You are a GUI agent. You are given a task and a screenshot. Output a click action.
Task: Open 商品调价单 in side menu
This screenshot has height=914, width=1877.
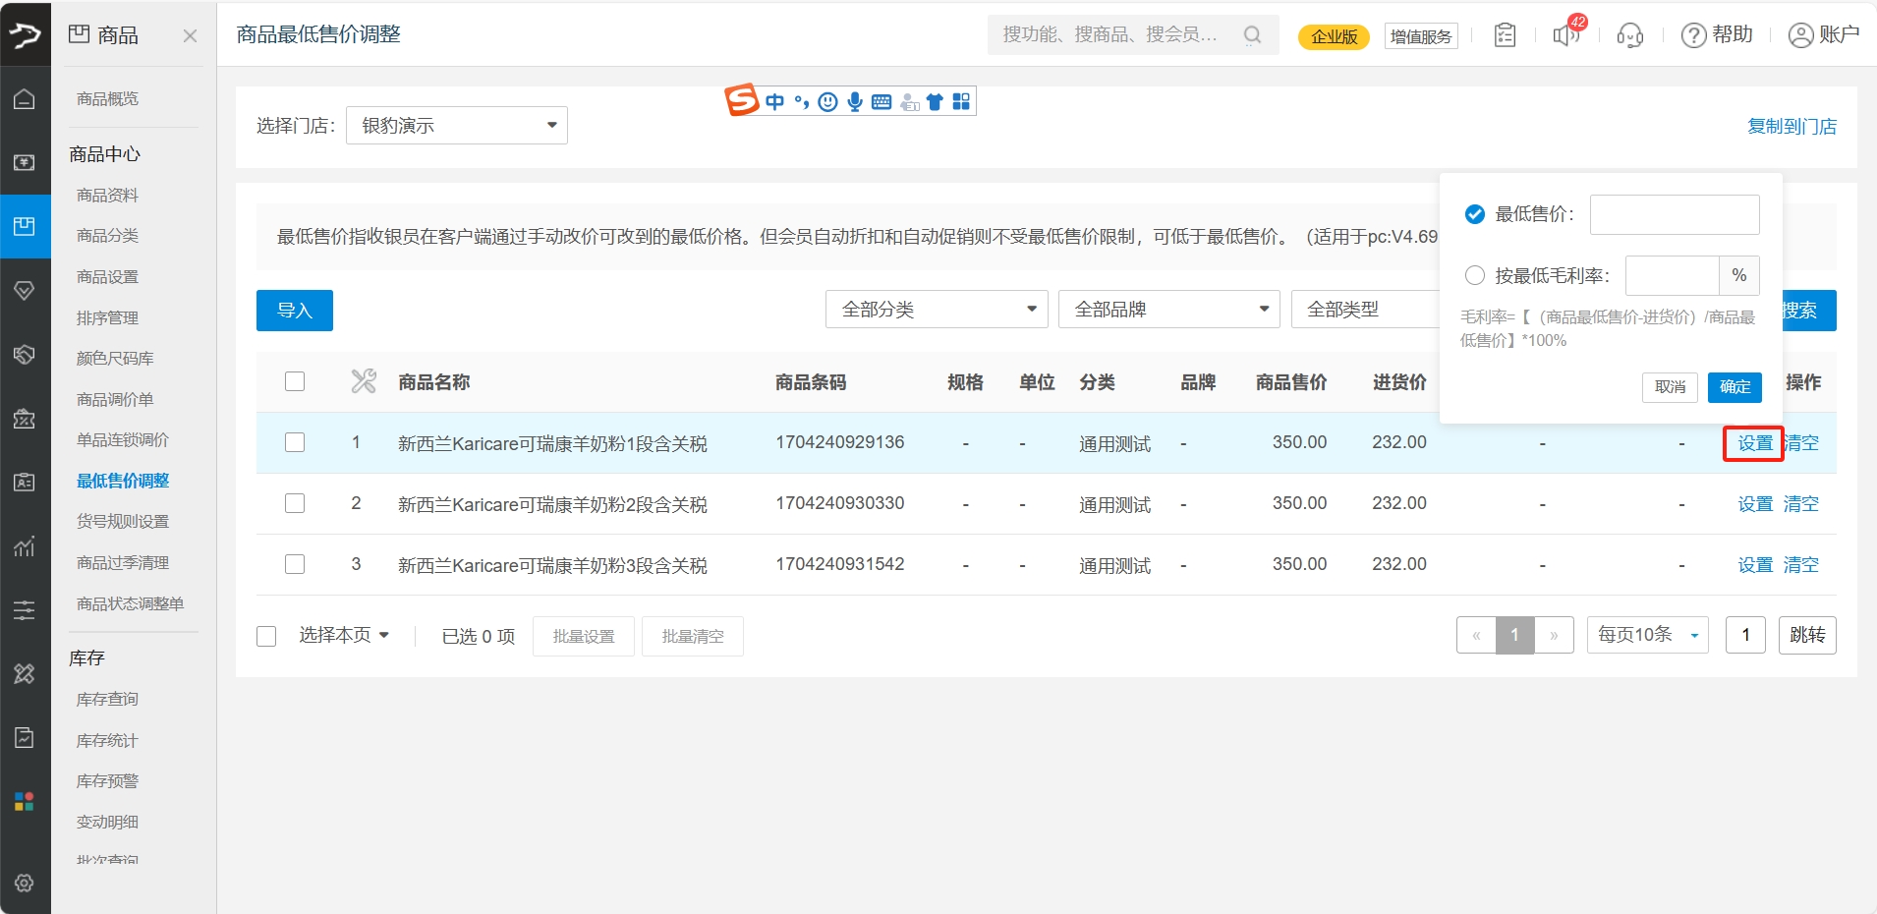point(115,400)
